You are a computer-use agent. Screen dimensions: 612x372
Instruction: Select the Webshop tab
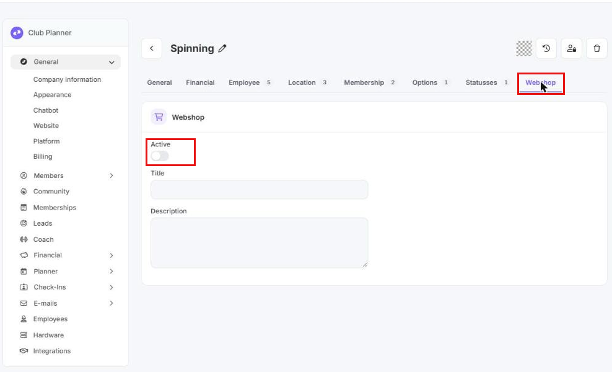[x=541, y=83]
